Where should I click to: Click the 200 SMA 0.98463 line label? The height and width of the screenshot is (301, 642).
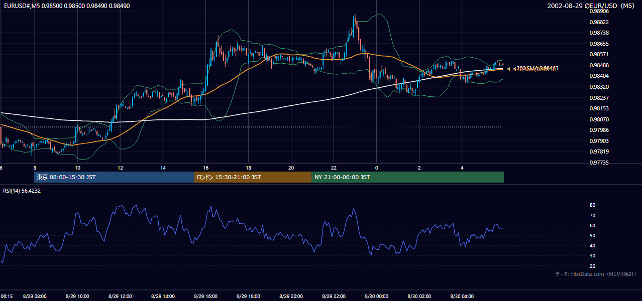(x=537, y=68)
